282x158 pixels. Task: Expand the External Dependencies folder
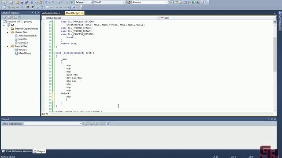click(7, 29)
